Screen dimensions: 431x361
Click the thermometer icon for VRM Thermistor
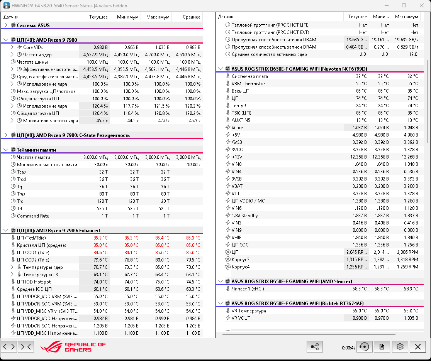coord(228,83)
